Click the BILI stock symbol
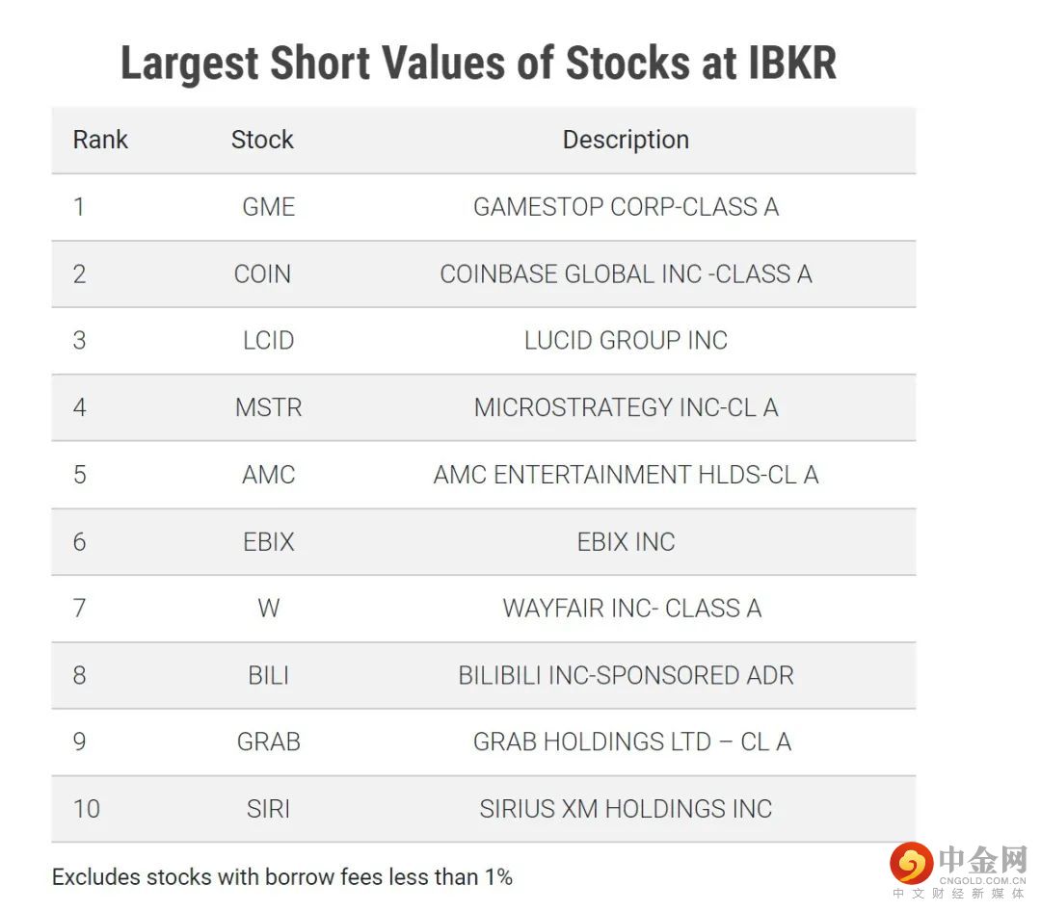 268,675
